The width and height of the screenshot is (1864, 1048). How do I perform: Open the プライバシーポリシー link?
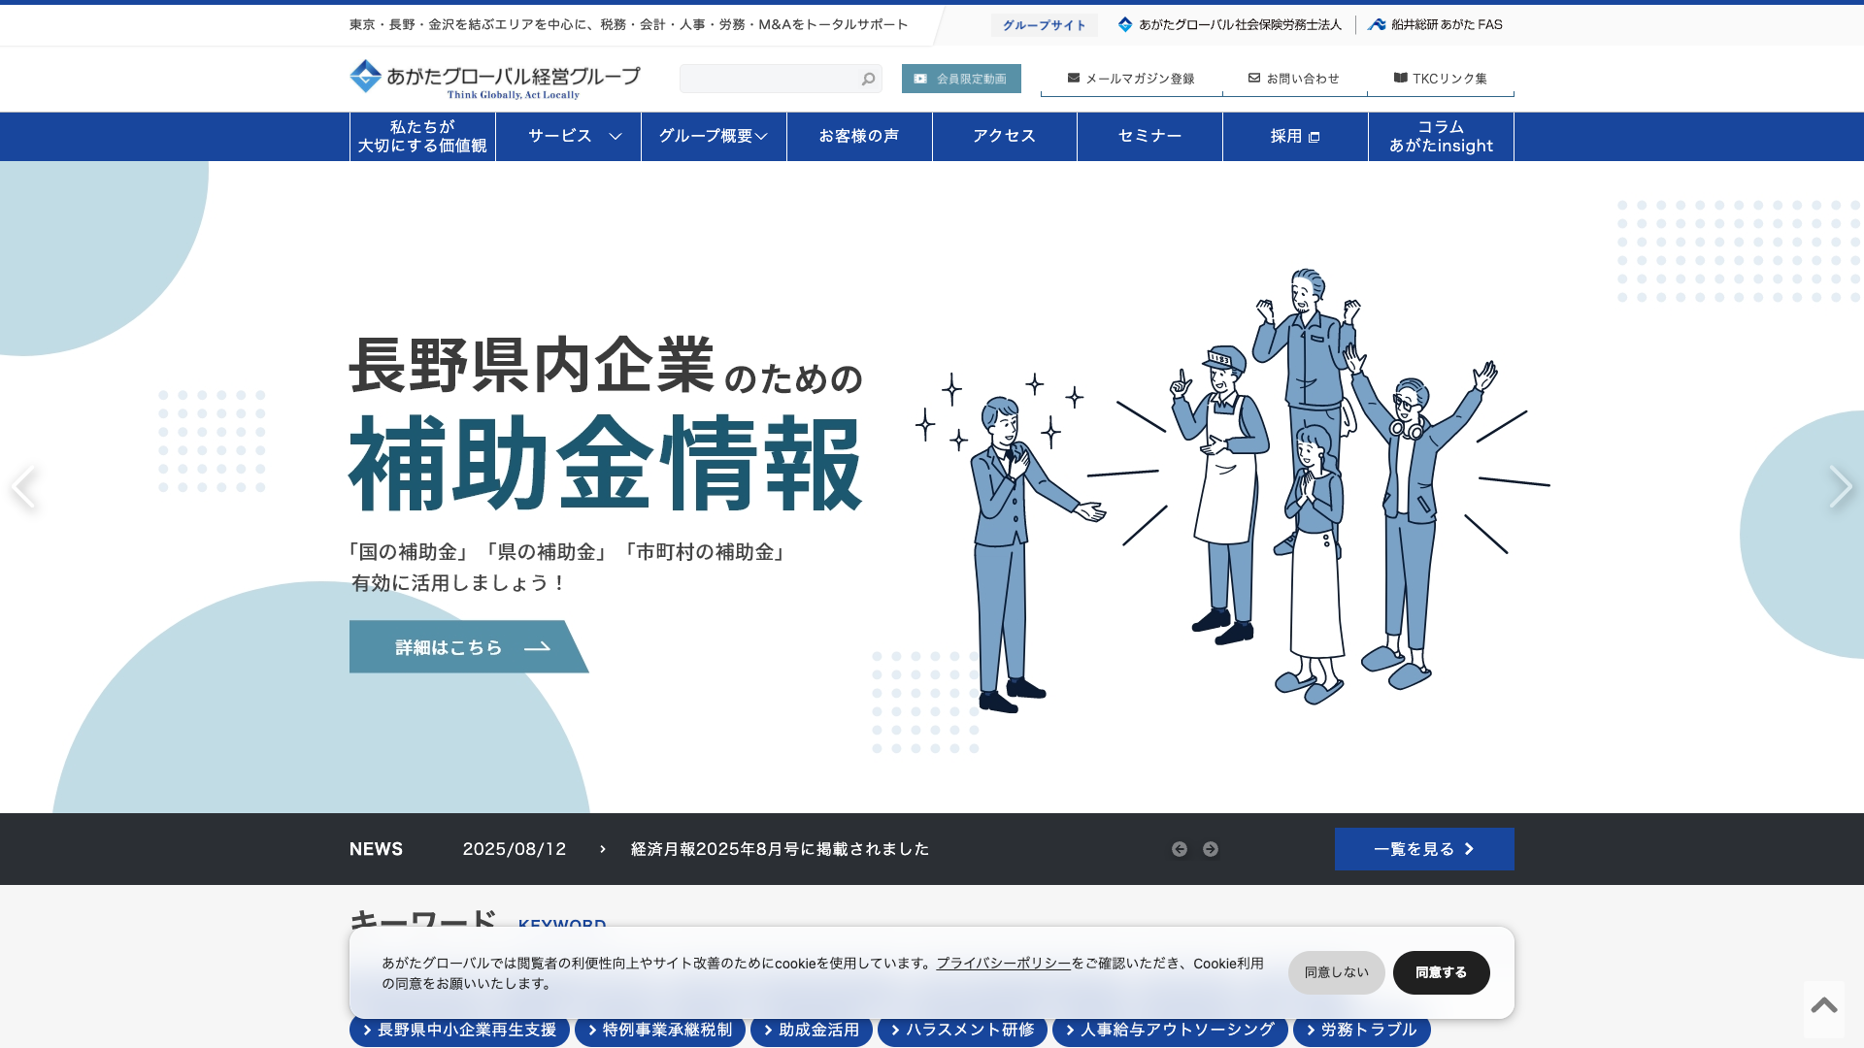1003,964
